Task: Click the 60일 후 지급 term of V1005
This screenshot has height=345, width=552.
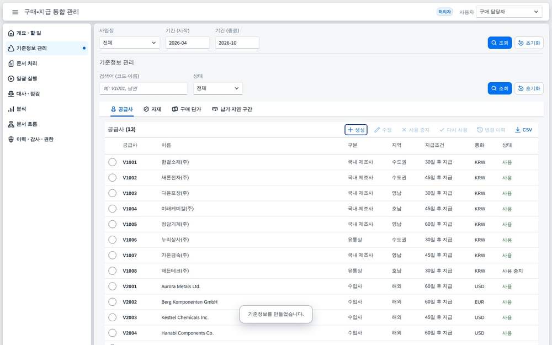Action: (x=438, y=224)
